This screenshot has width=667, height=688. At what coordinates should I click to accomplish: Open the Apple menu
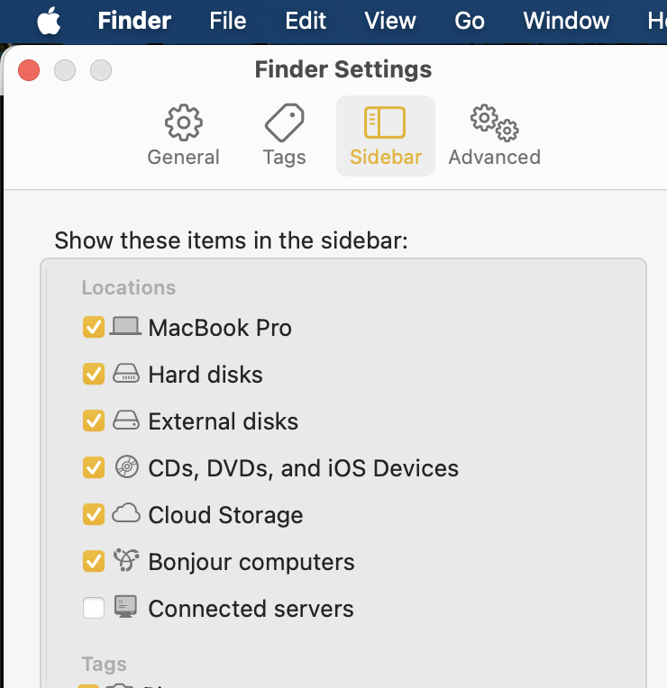coord(50,21)
